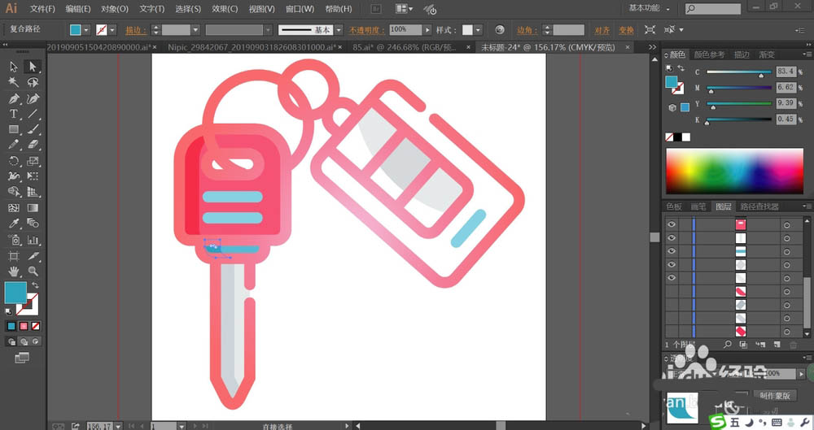
Task: Enable Draw Behind mode
Action: click(24, 341)
